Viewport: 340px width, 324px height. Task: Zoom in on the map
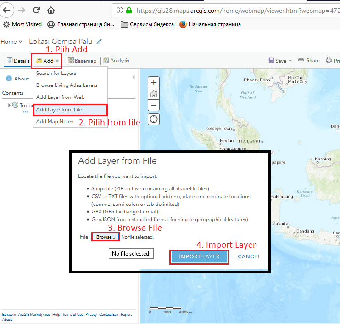pos(154,82)
